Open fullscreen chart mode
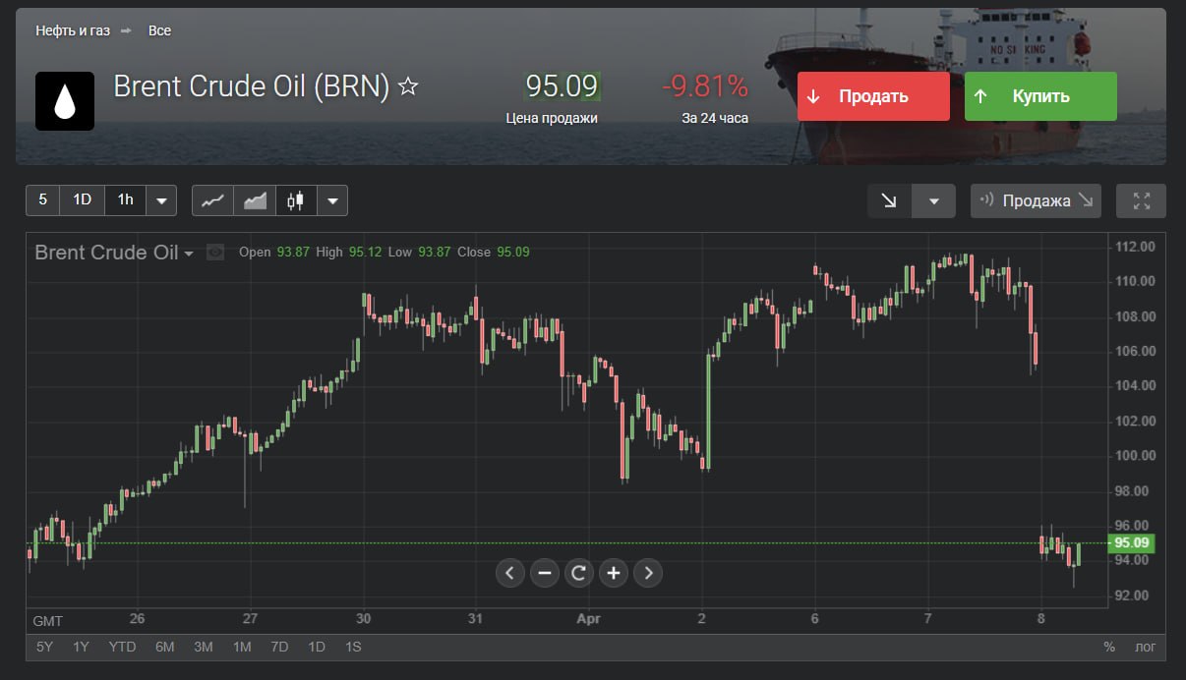1186x680 pixels. click(1142, 200)
